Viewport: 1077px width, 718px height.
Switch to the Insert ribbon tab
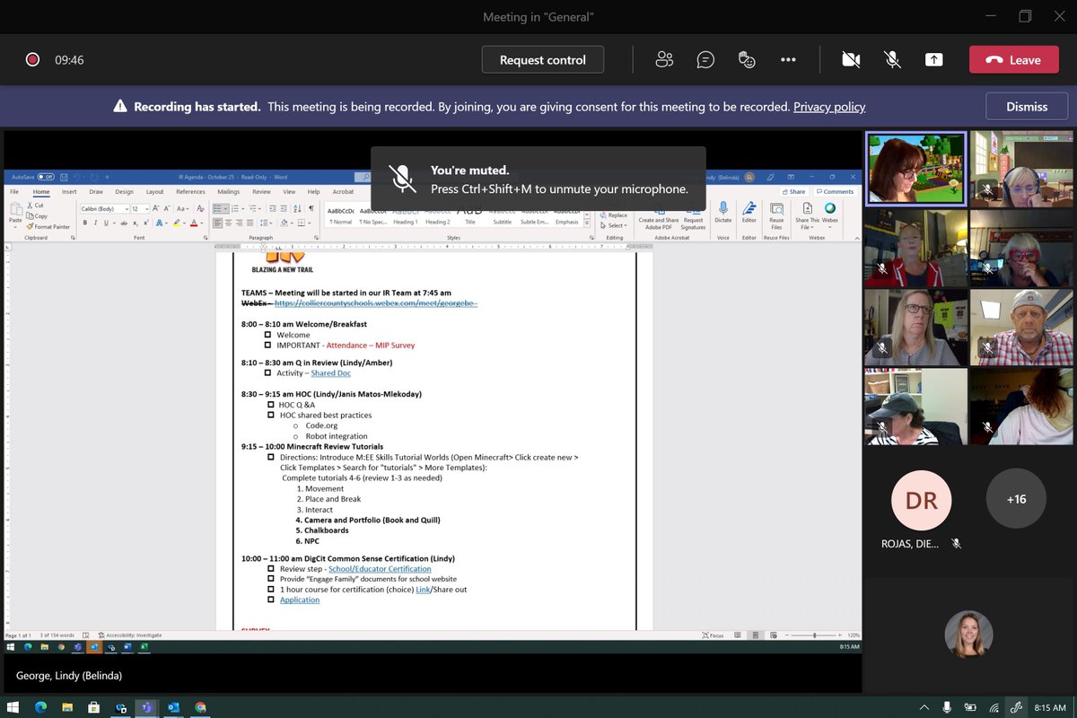[x=69, y=191]
